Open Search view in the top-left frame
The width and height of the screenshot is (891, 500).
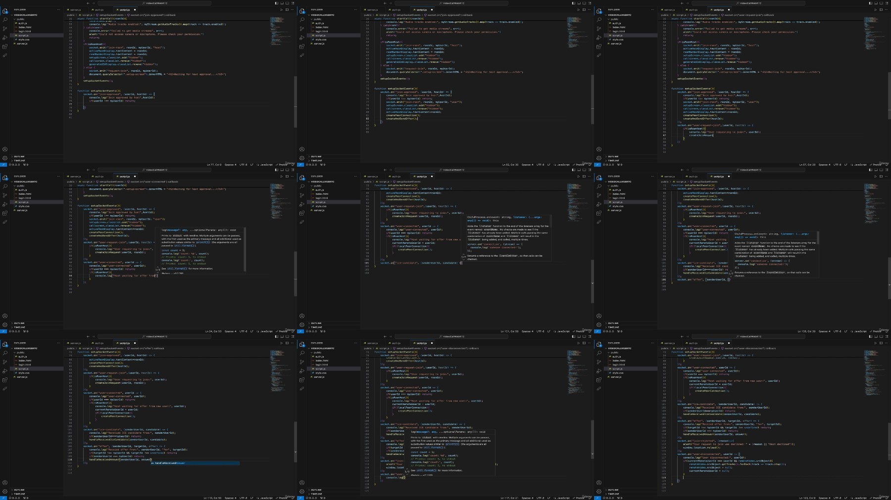pos(5,20)
